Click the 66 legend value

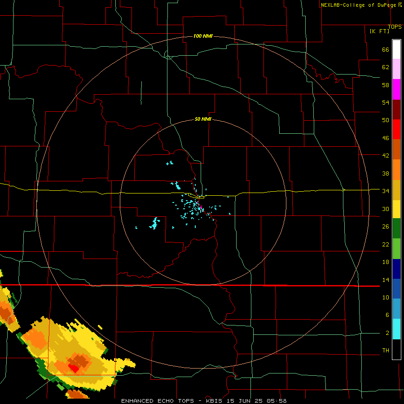[386, 49]
